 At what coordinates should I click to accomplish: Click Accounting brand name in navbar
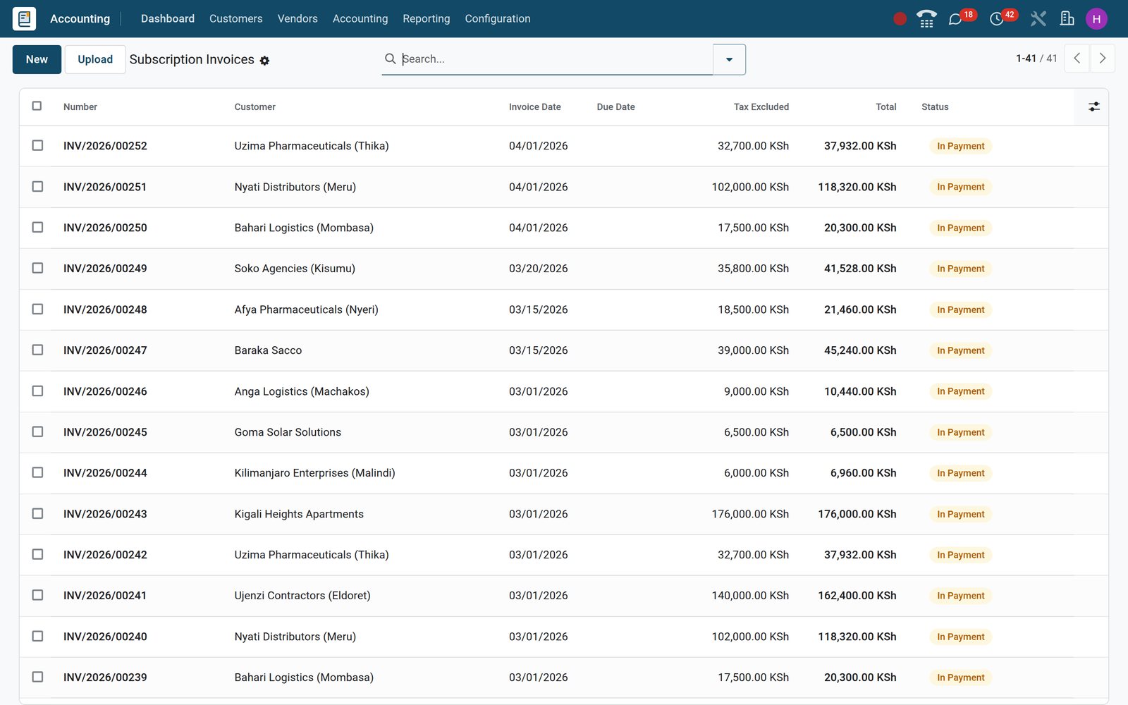(80, 18)
